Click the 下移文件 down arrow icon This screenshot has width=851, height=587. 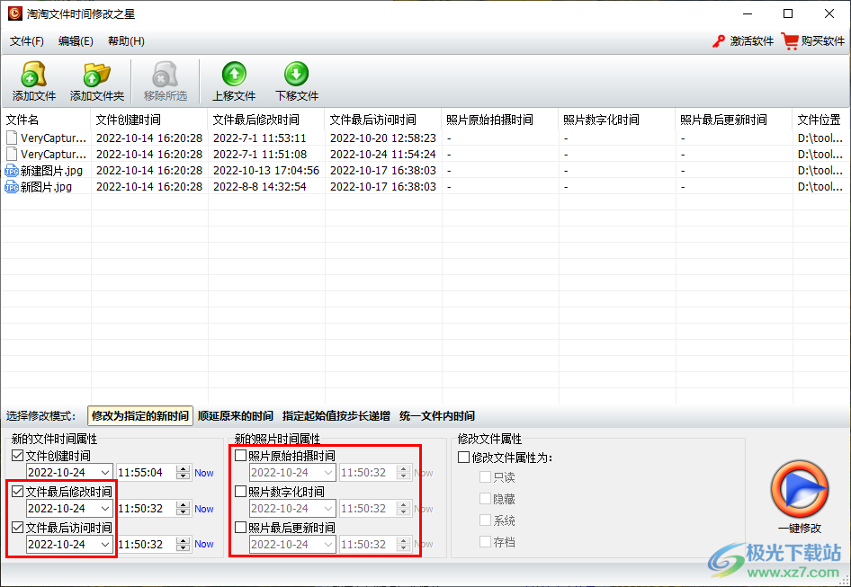pos(296,74)
